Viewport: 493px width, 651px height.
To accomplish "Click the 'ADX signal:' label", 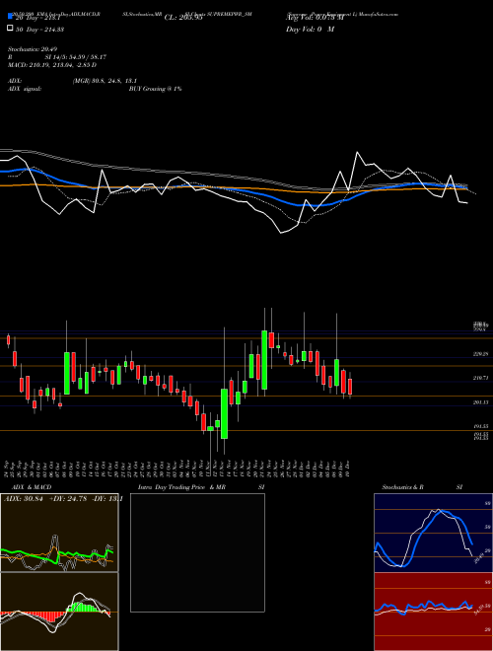I will tap(25, 89).
